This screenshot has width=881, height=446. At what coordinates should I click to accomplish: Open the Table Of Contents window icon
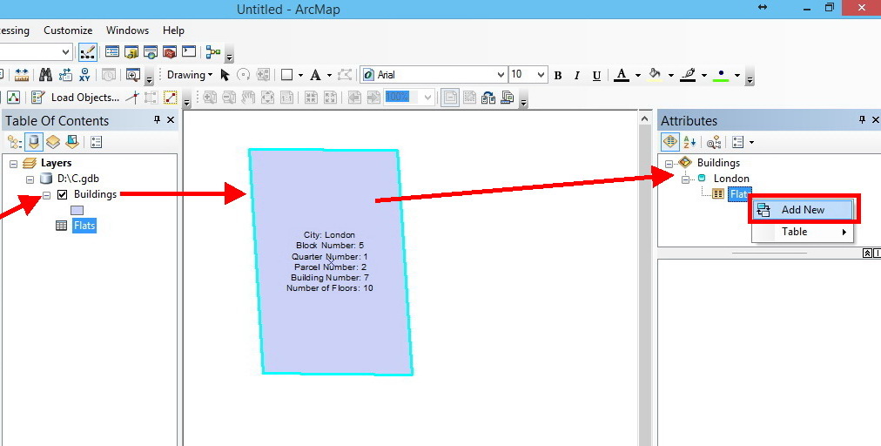112,52
